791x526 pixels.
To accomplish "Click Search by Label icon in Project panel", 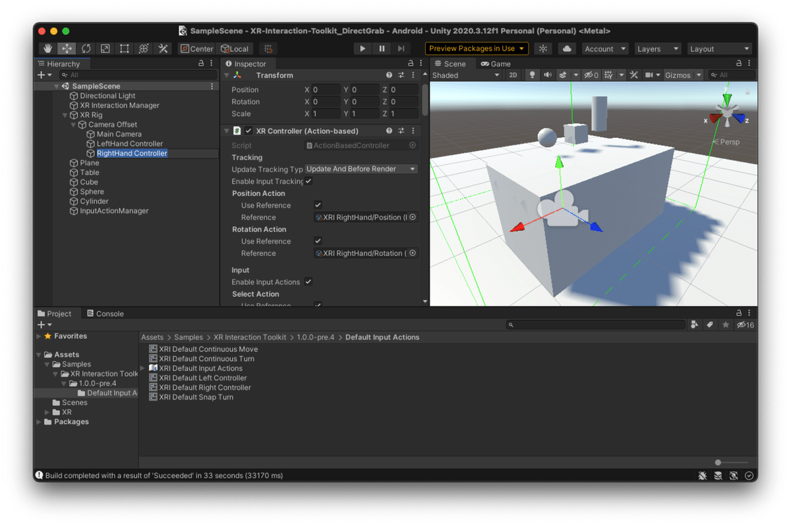I will tap(710, 325).
